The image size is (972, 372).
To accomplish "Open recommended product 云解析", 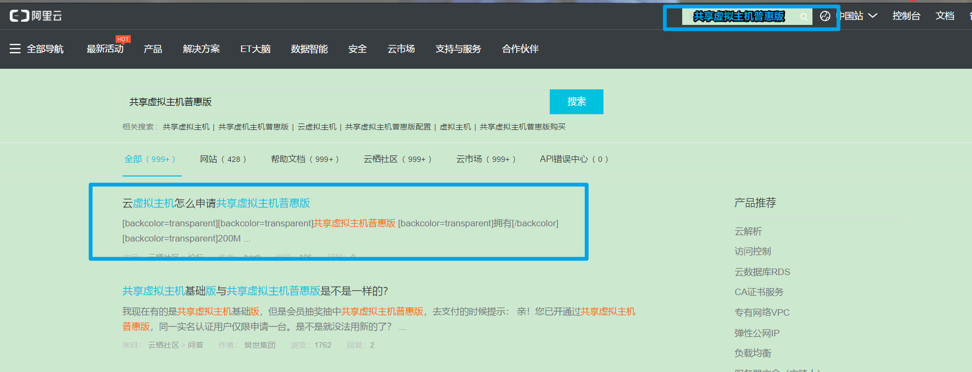I will pos(748,231).
